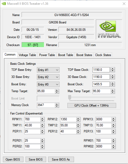Viewport: 128px width, 164px height.
Task: Select the Common tab
Action: pos(10,54)
